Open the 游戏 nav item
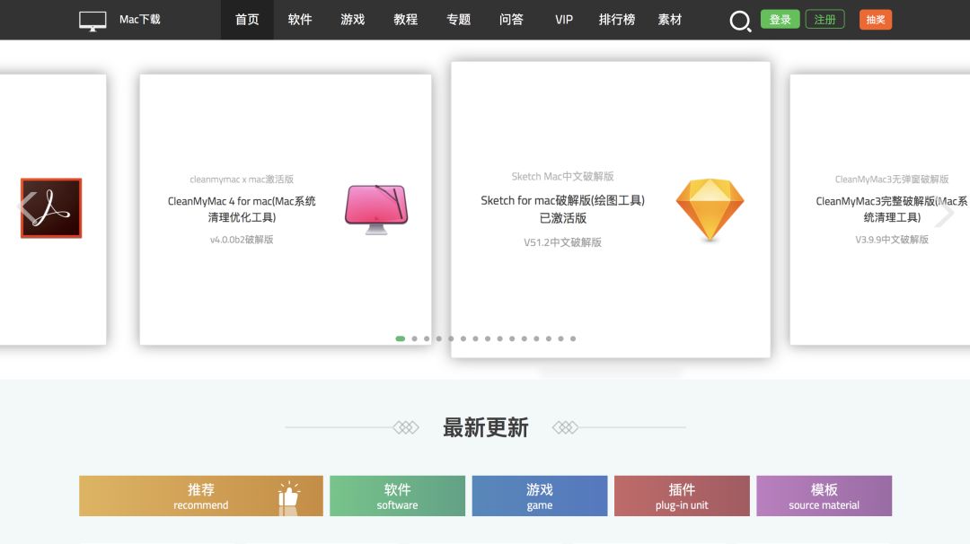 coord(353,20)
